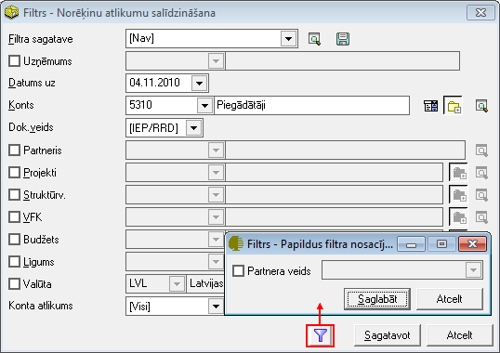
Task: Click the magnifier icon in Partneris row
Action: pyautogui.click(x=481, y=150)
